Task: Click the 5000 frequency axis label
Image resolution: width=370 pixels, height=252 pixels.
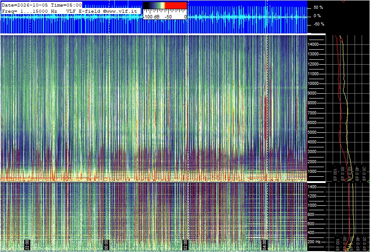Action: [312, 132]
